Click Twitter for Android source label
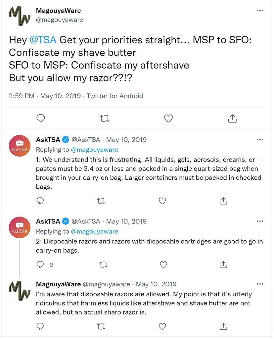Image resolution: width=274 pixels, height=339 pixels. pyautogui.click(x=115, y=96)
